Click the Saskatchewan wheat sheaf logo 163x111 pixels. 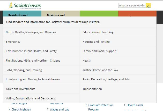click(11, 5)
